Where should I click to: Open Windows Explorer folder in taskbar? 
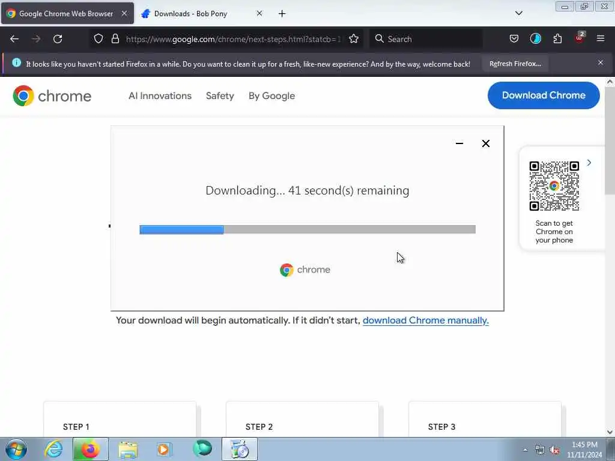(x=128, y=449)
